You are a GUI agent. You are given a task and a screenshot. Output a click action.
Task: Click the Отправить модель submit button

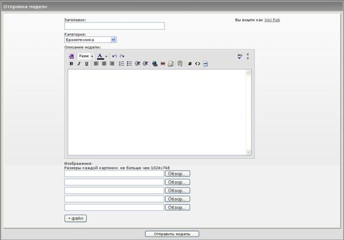pos(172,234)
